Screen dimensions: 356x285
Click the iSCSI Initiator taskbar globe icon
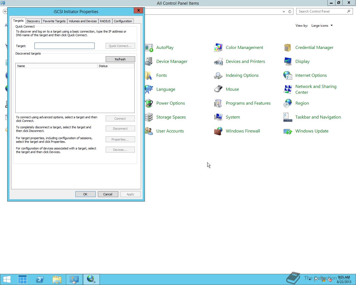click(91, 279)
